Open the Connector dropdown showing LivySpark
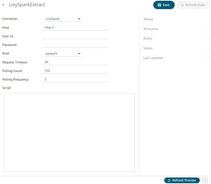 coord(62,19)
